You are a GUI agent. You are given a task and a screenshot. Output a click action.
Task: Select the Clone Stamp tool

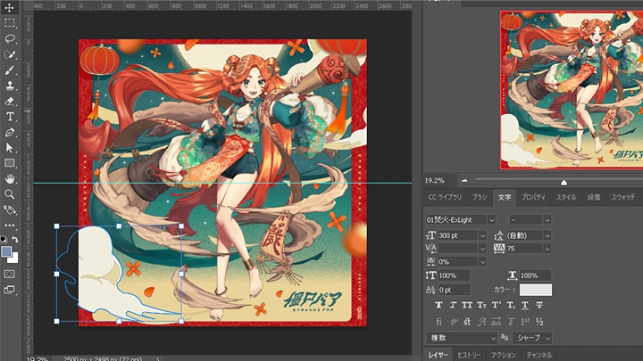(10, 86)
